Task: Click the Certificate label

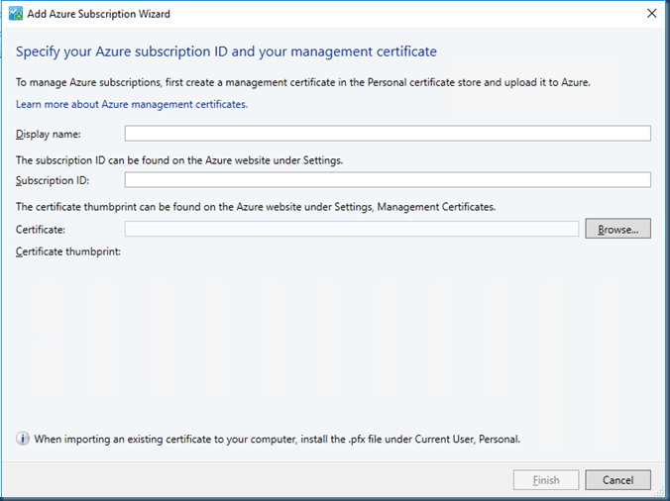Action: click(x=41, y=230)
